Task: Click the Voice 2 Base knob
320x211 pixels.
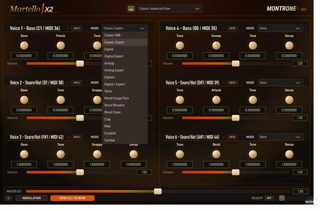Action: (x=24, y=100)
